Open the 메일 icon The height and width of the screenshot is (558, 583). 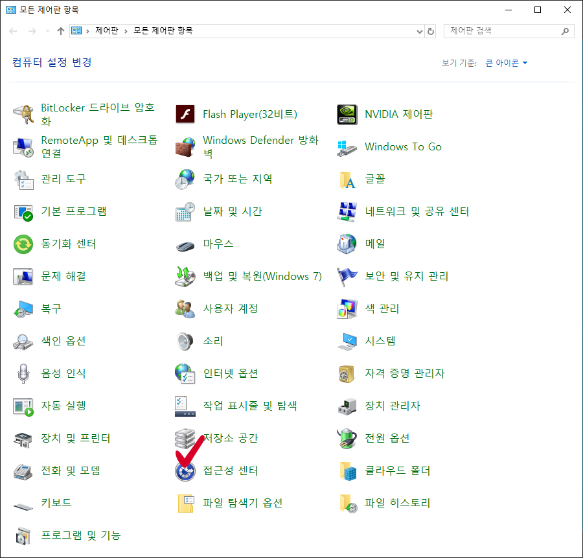[x=347, y=244]
